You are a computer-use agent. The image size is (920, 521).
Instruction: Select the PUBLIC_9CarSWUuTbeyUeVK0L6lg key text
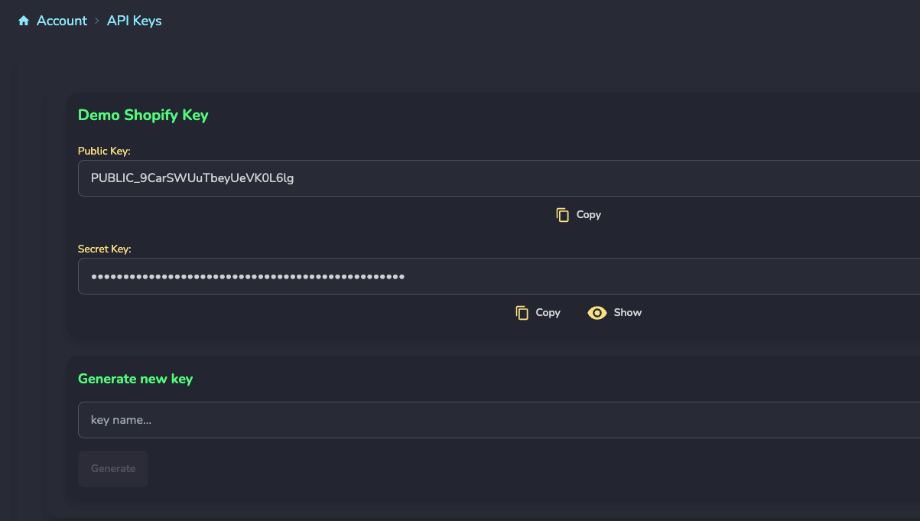191,178
